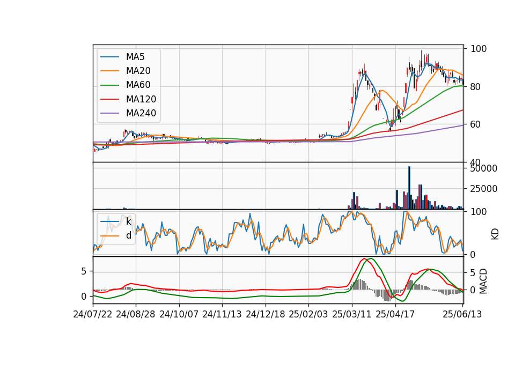Click the tallest volume bar

(409, 188)
